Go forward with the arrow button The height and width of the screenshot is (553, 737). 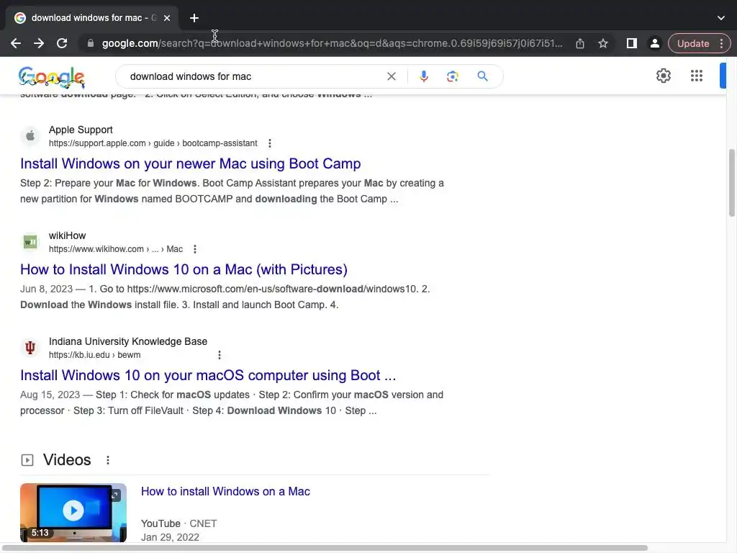point(39,43)
